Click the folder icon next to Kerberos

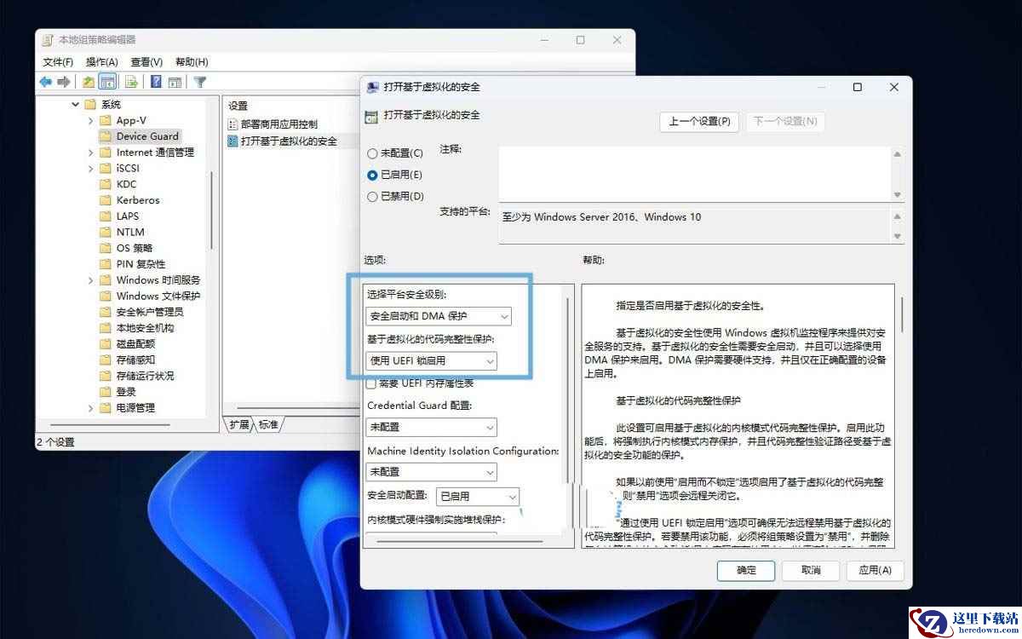[106, 200]
